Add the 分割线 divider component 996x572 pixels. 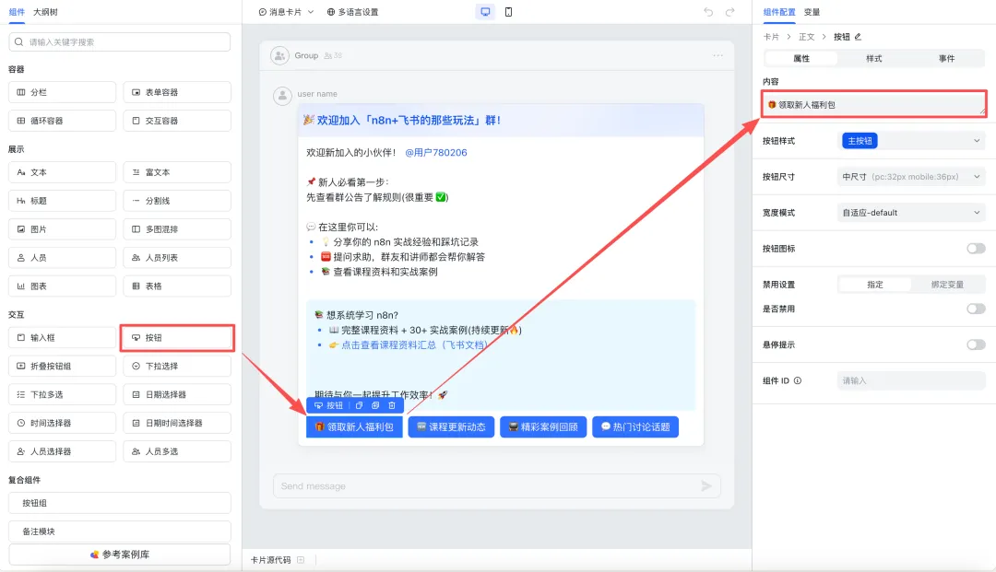(x=177, y=201)
